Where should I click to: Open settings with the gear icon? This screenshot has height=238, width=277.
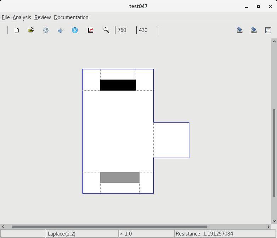tap(46, 30)
